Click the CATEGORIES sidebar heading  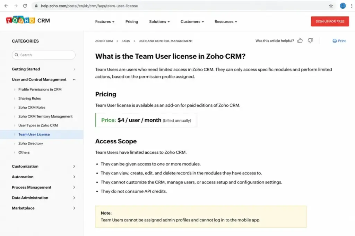[25, 41]
